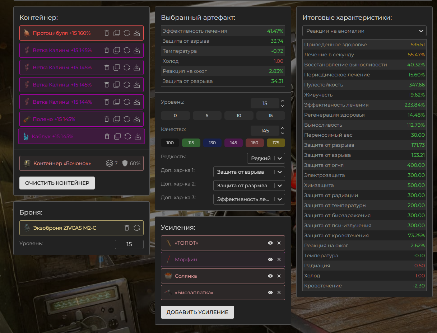Open the Редкость rarity dropdown
Viewport: 437px width, 333px height.
266,158
